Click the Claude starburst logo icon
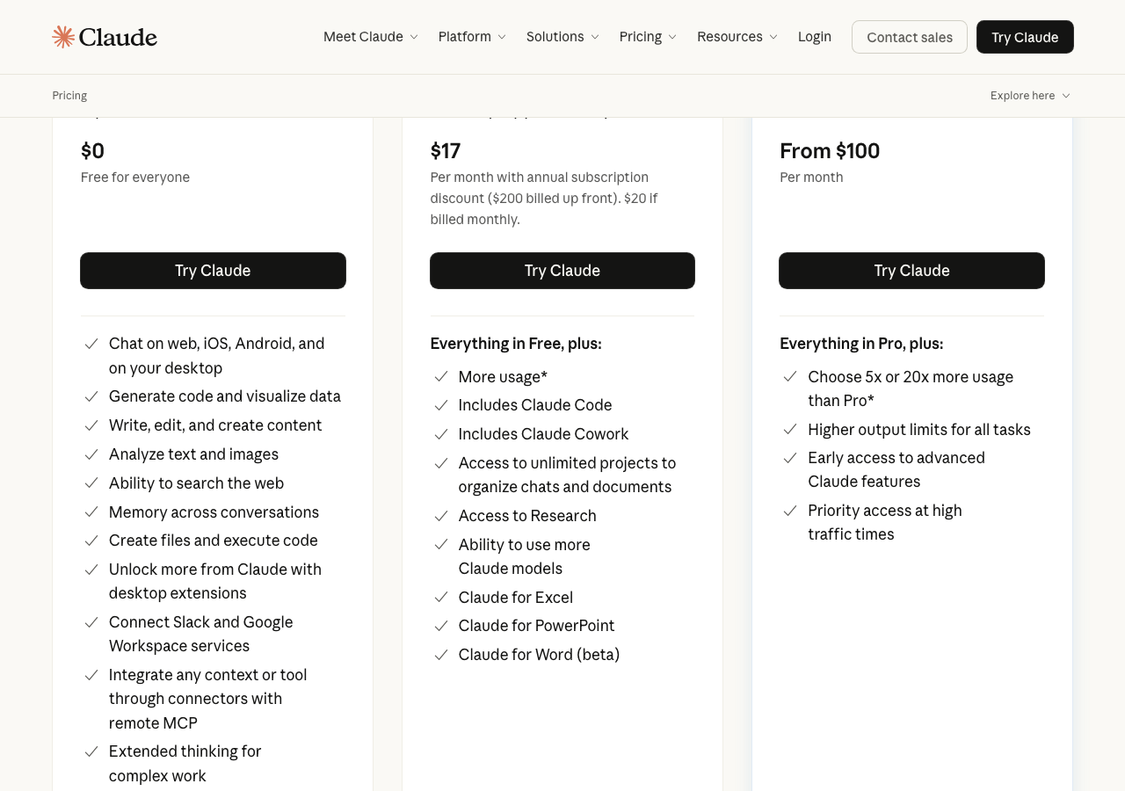 pyautogui.click(x=63, y=37)
